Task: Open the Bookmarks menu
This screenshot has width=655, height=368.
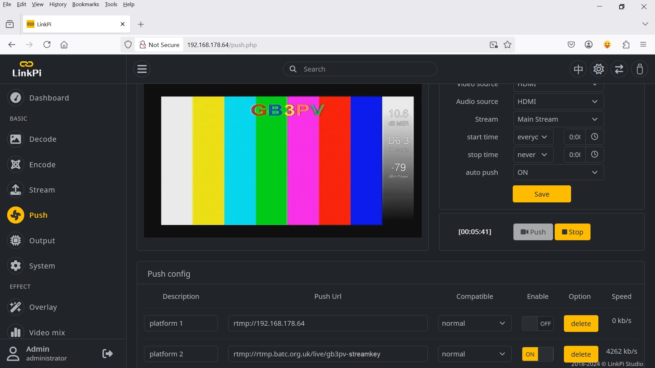Action: (85, 4)
